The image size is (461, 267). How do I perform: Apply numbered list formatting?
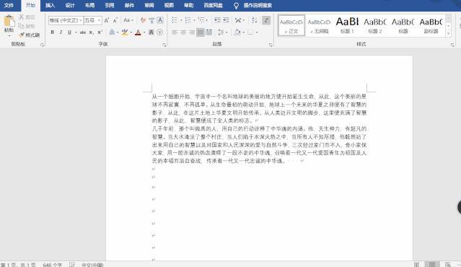(x=188, y=20)
